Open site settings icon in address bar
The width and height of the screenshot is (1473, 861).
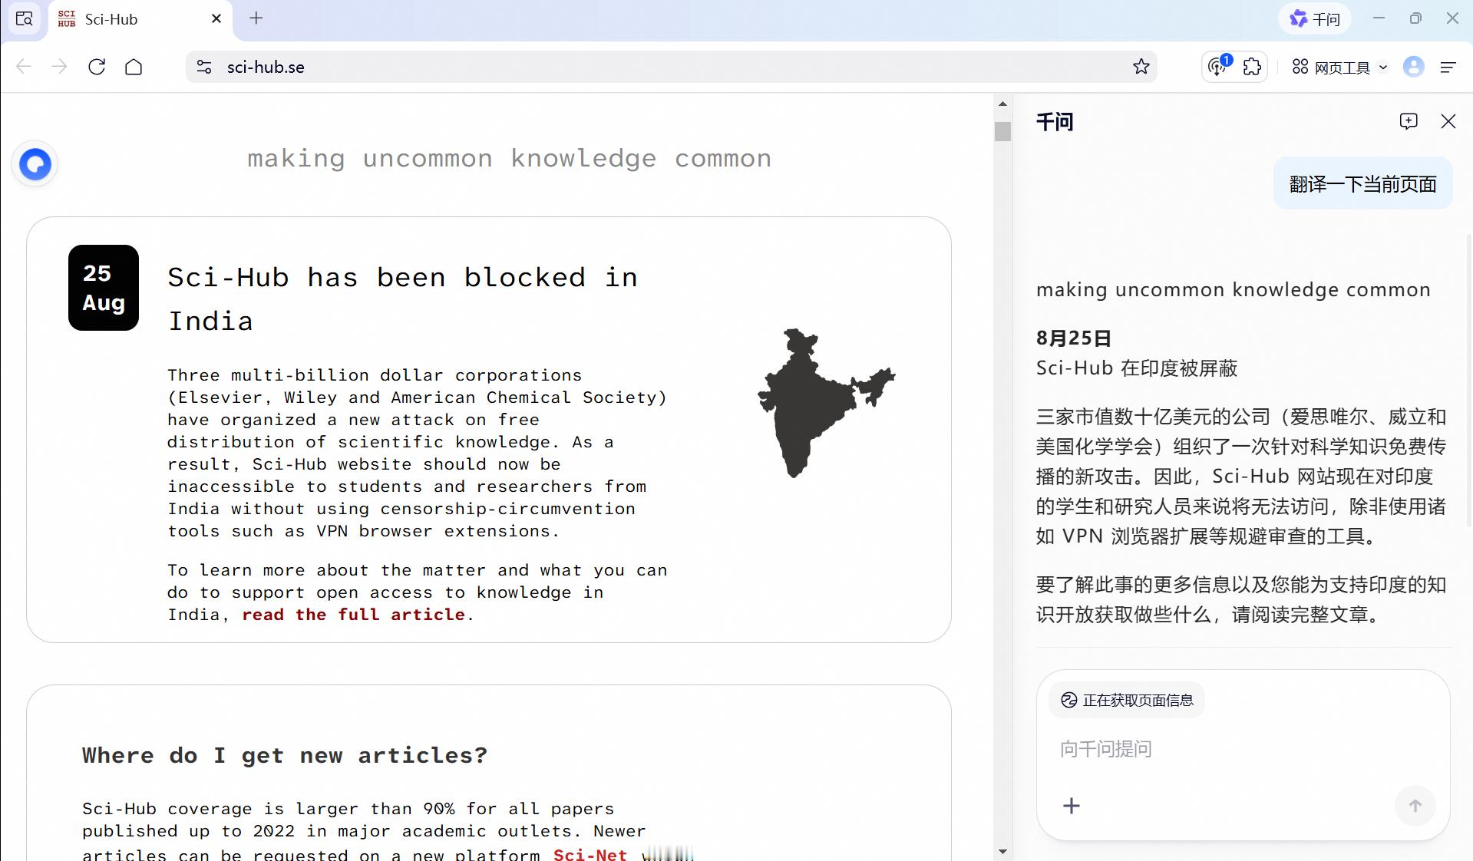pyautogui.click(x=204, y=67)
